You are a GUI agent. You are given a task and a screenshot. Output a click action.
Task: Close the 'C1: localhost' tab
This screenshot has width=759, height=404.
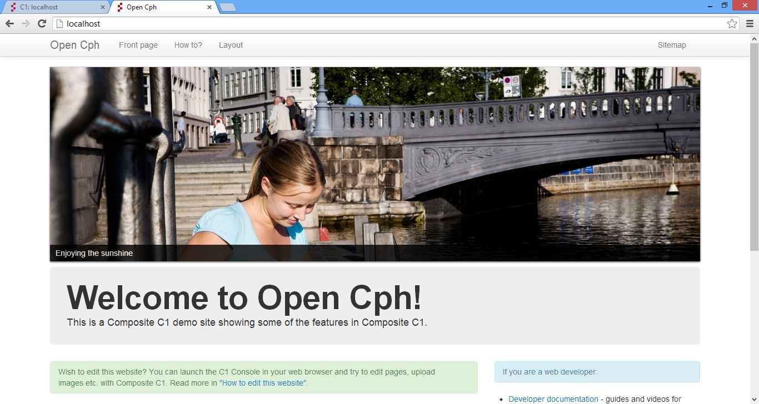coord(103,7)
